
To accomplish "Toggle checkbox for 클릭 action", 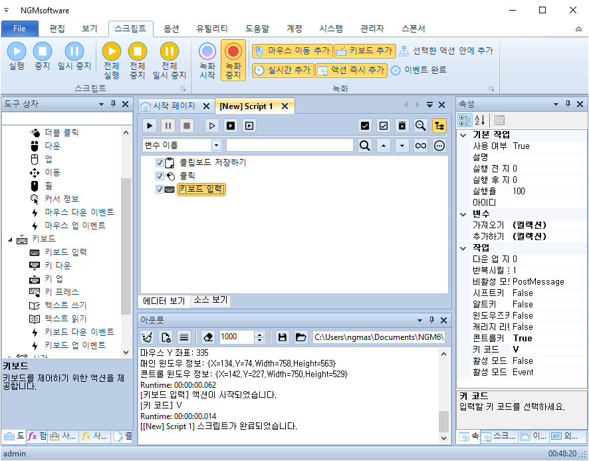I will (x=160, y=176).
